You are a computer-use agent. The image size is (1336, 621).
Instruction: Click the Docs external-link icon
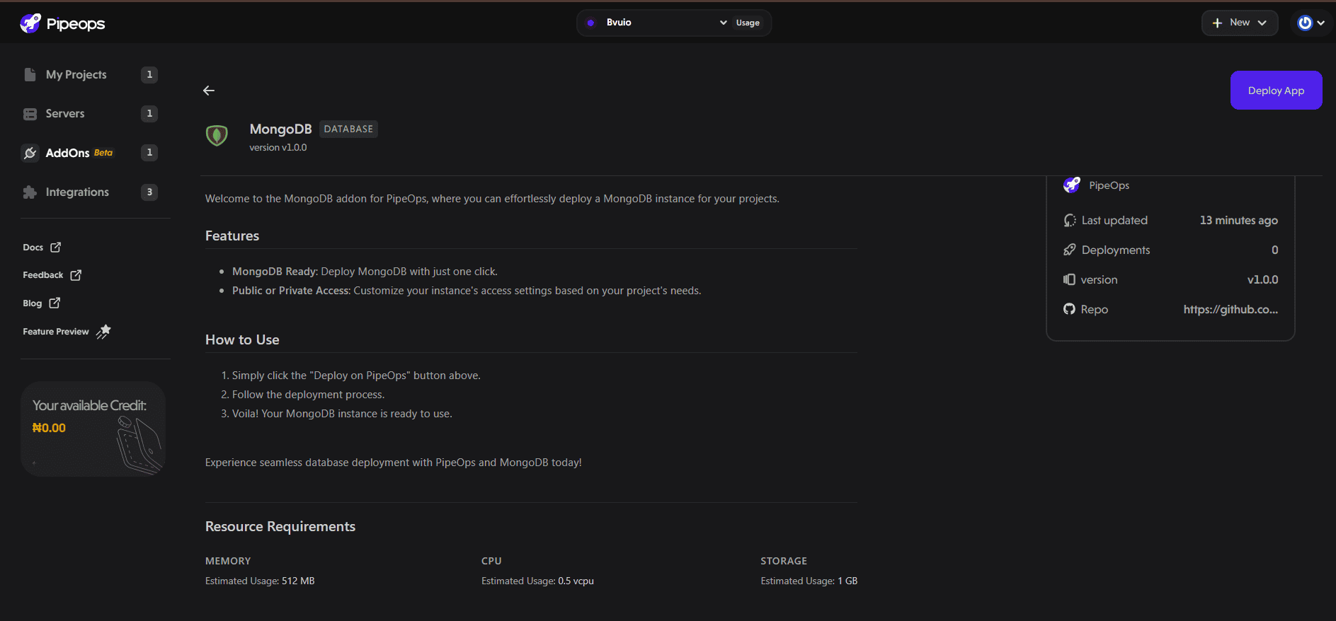[56, 247]
